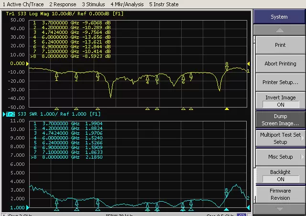Click marker 6 on the Log Mag trace
306x216 pixels.
click(x=183, y=77)
